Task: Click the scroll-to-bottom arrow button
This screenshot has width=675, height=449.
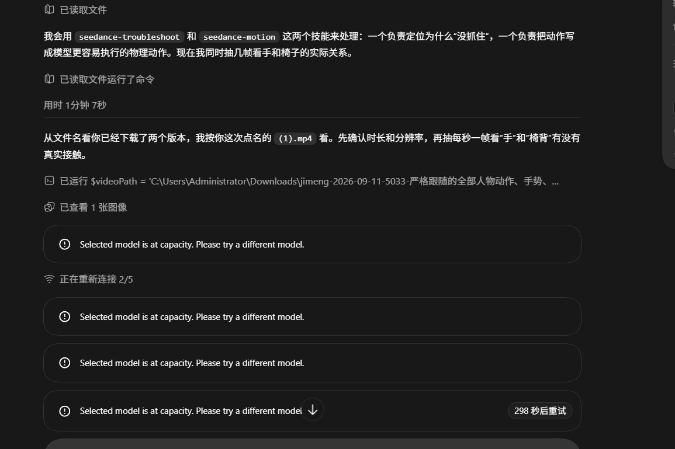Action: click(x=313, y=410)
